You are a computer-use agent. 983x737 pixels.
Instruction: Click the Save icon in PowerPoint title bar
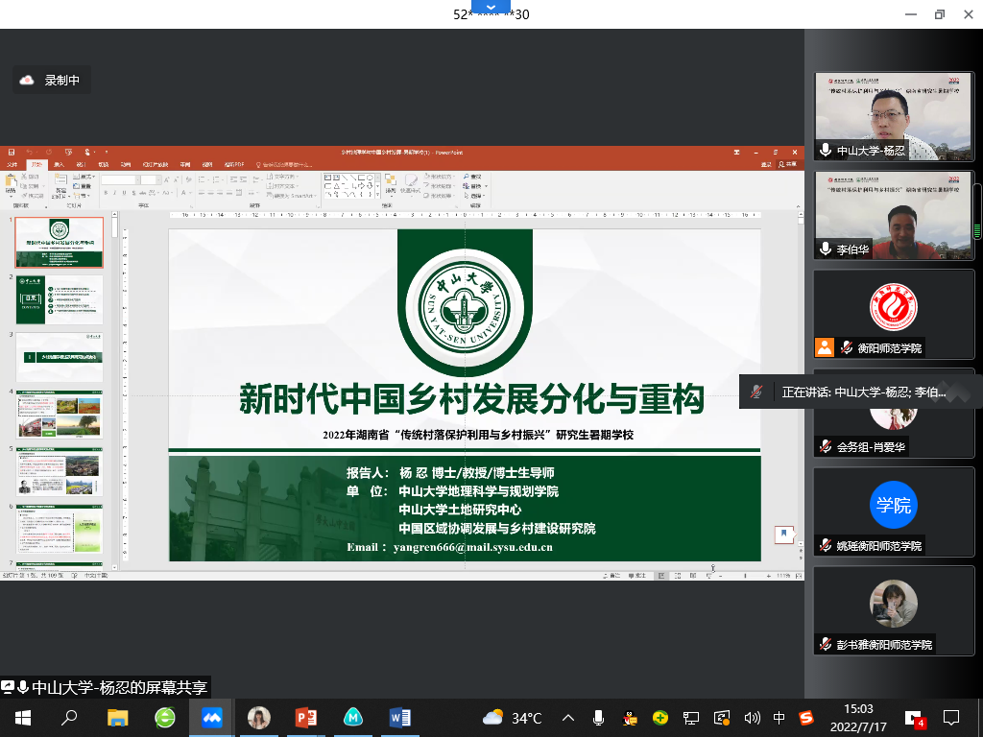point(12,153)
